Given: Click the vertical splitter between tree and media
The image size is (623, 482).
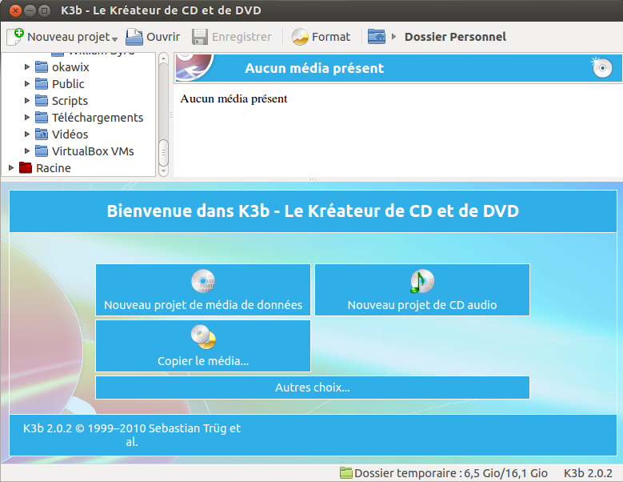Looking at the screenshot, I should coord(171,115).
